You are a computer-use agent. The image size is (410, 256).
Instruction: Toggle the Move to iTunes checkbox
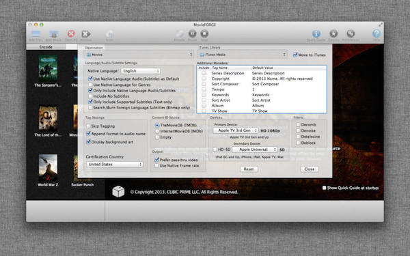point(295,55)
